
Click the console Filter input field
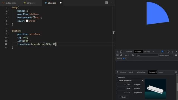(x=147, y=55)
